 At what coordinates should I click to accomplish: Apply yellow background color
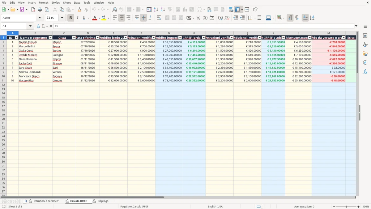(104, 18)
